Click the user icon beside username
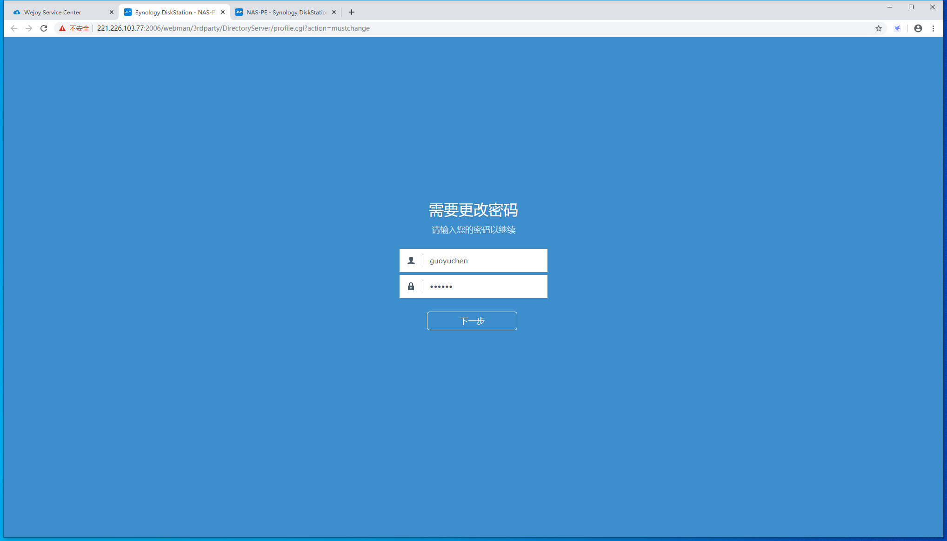The image size is (947, 541). point(411,261)
